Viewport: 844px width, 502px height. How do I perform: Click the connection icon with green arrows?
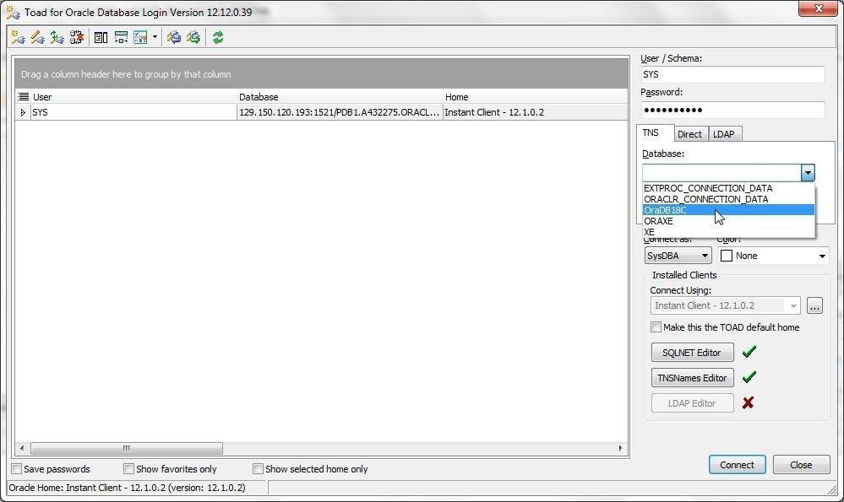(x=57, y=37)
